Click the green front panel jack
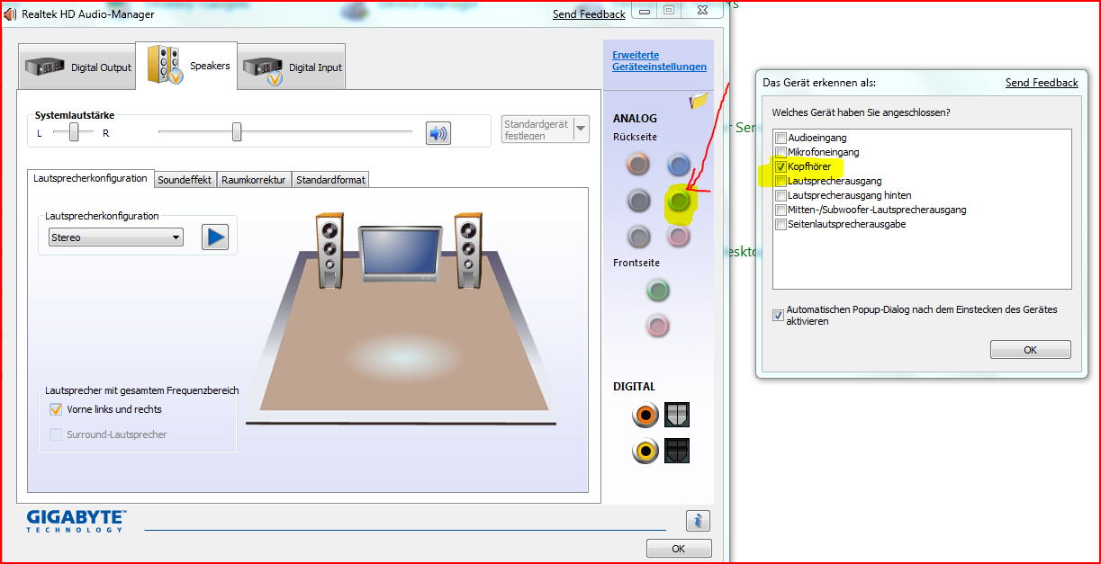 pyautogui.click(x=658, y=291)
